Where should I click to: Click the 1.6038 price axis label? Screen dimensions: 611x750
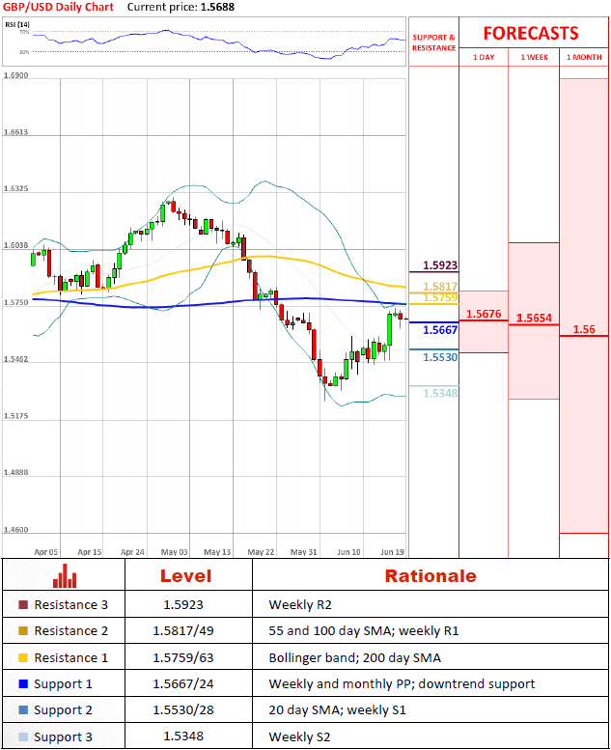click(15, 245)
